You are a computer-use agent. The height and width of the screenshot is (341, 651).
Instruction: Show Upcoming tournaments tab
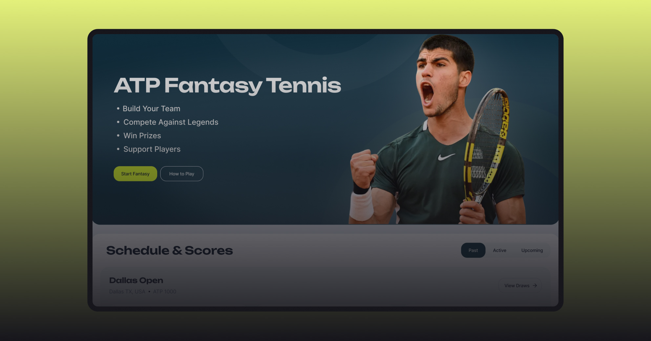click(x=532, y=251)
